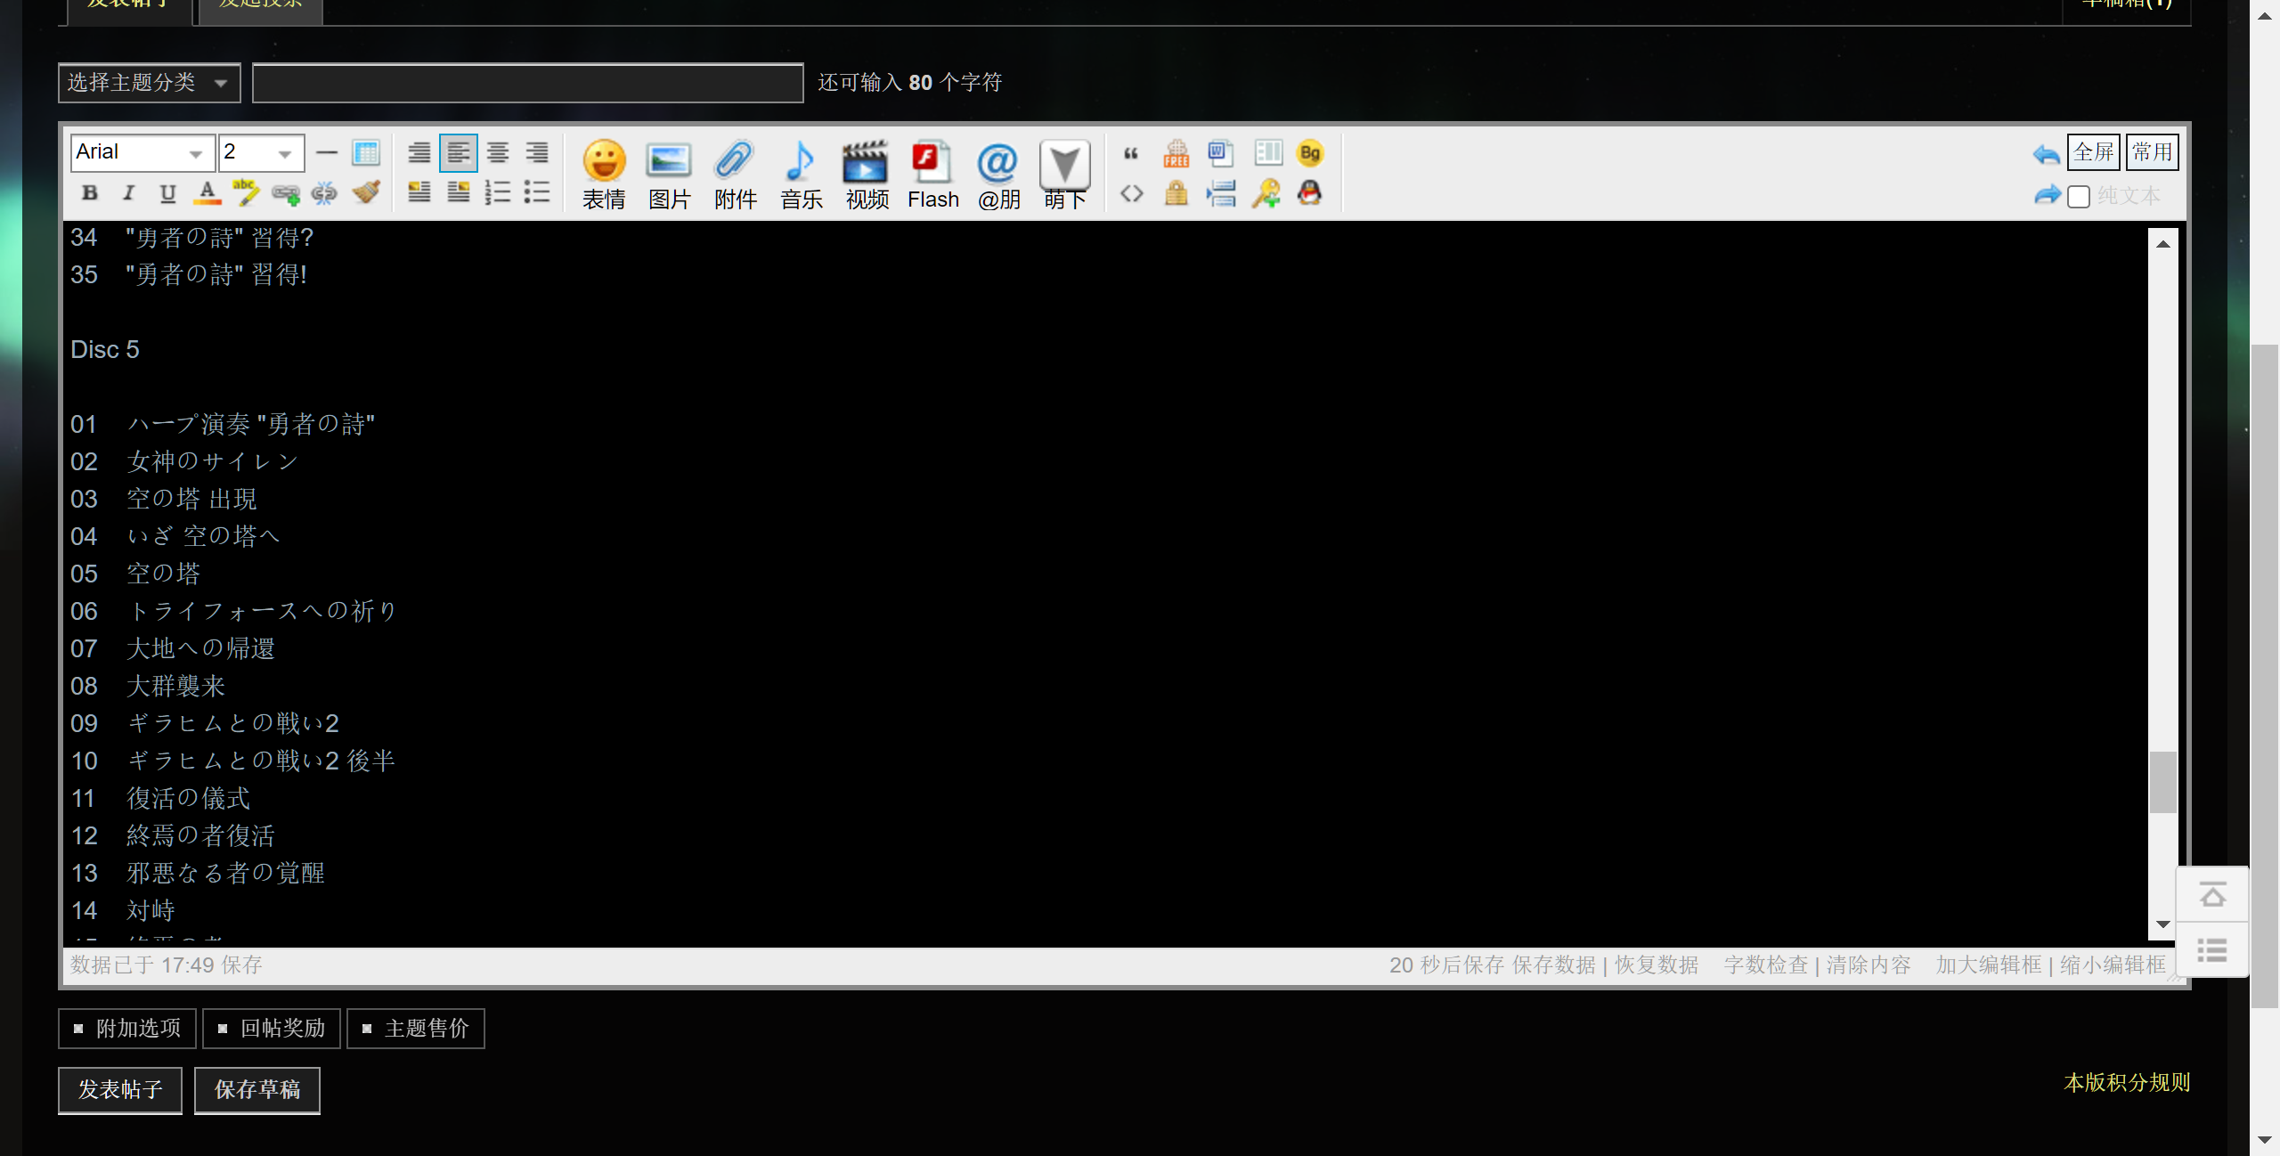Float image right with text wrap
The image size is (2280, 1156).
(x=459, y=192)
